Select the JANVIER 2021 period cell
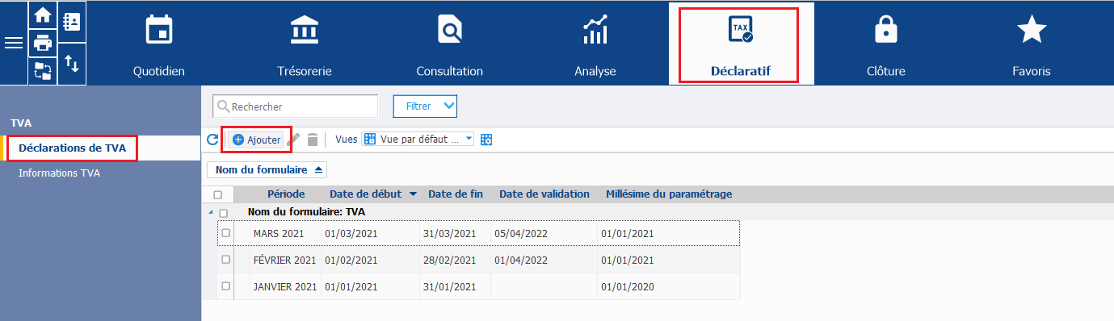Viewport: 1114px width, 321px height. (285, 286)
